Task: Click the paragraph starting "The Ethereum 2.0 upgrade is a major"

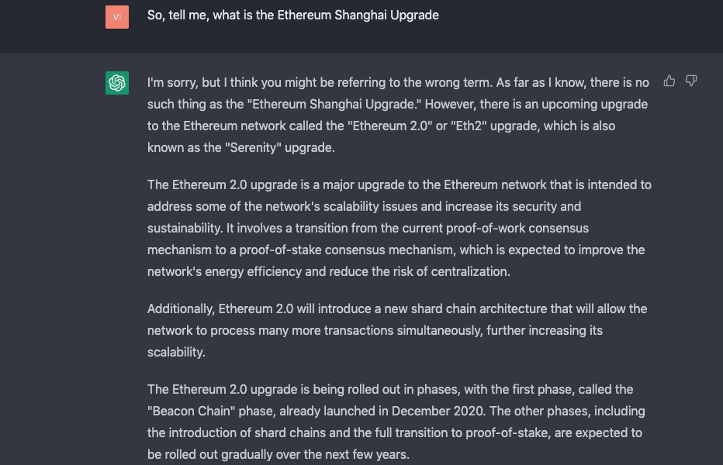Action: pyautogui.click(x=400, y=228)
